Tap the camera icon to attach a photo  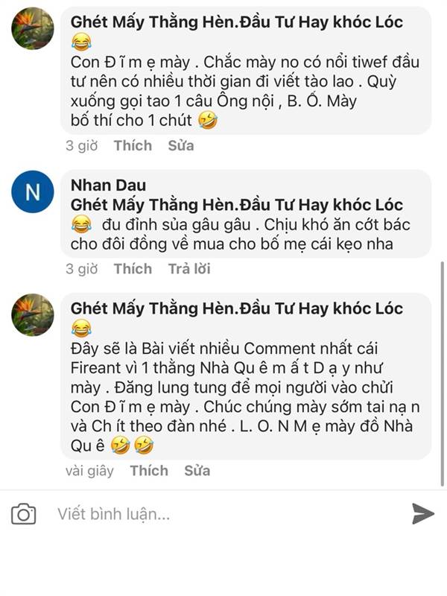point(24,513)
